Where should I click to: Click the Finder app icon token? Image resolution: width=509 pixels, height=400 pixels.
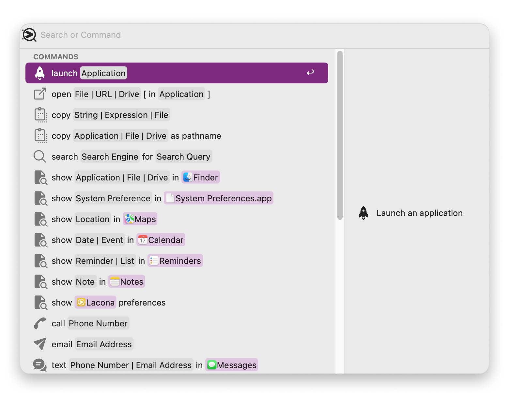[188, 178]
